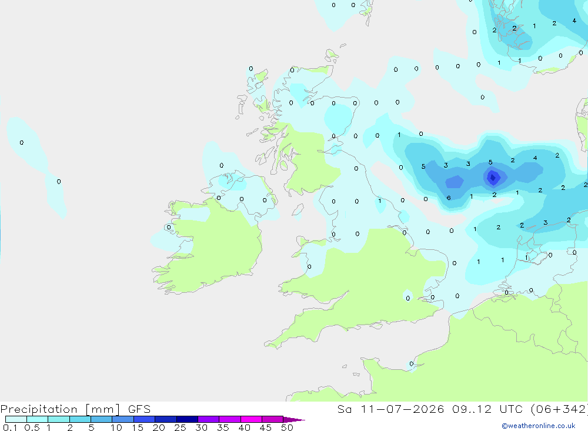
Task: Select the 25 to 30 mm legend swatch
Action: pyautogui.click(x=187, y=419)
